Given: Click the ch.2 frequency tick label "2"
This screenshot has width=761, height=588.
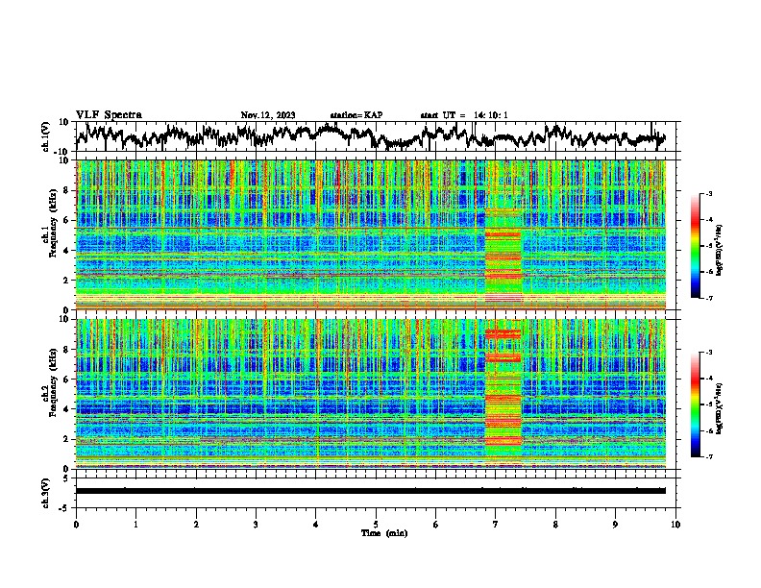Looking at the screenshot, I should click(67, 439).
